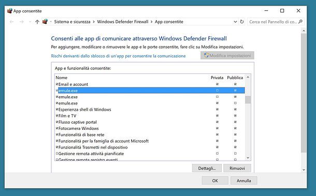316x196 pixels.
Task: Toggle Email e account name checkbox
Action: [x=57, y=84]
